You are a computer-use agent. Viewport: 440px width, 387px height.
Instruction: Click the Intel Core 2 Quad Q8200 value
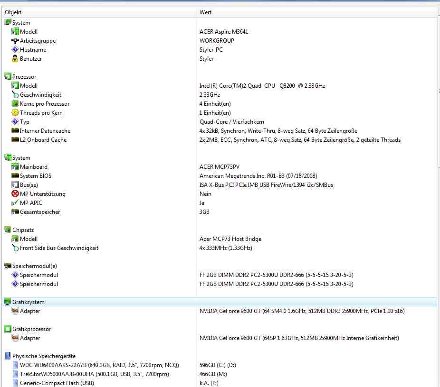click(262, 86)
